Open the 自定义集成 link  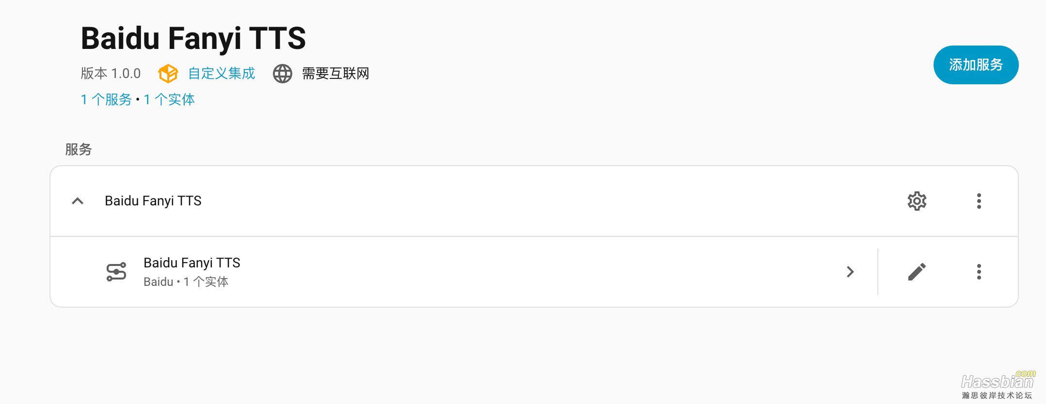pyautogui.click(x=222, y=74)
